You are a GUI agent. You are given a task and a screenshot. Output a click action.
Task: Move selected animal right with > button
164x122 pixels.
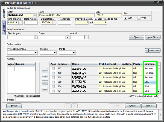(x=45, y=70)
